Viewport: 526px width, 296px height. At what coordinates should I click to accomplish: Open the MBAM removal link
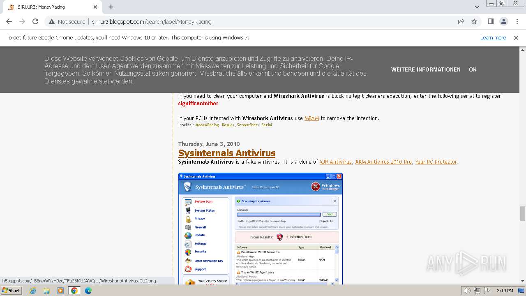point(311,118)
